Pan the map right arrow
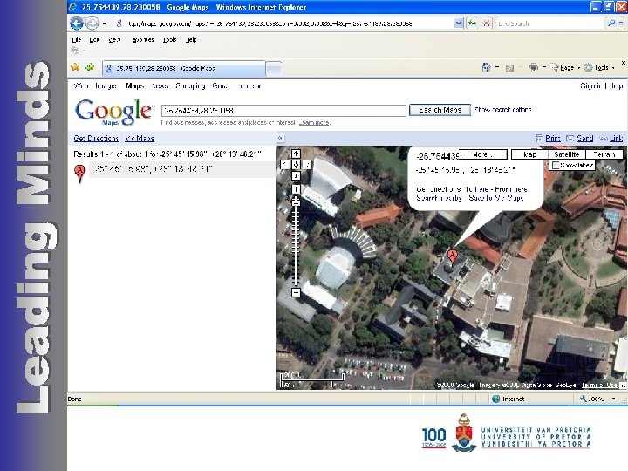The height and width of the screenshot is (471, 628). click(x=307, y=165)
